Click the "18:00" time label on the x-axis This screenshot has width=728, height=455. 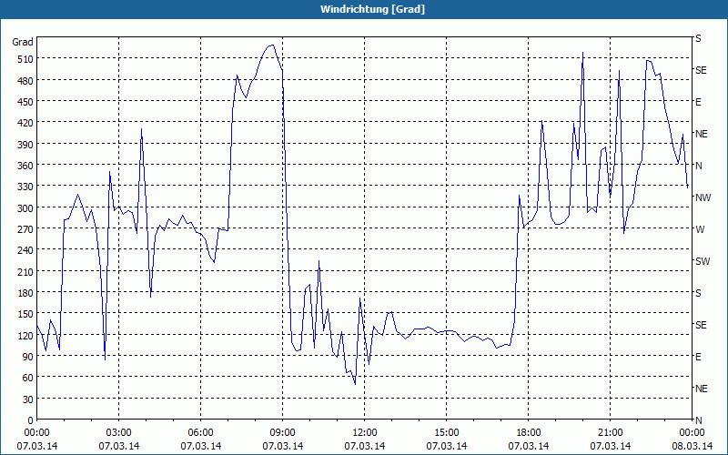click(x=529, y=433)
